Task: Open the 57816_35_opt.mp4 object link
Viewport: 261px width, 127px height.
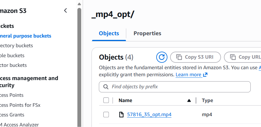Action: pos(149,114)
